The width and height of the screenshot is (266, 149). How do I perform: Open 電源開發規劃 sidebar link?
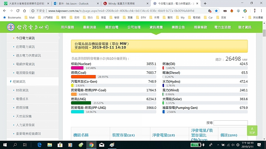pos(25,73)
